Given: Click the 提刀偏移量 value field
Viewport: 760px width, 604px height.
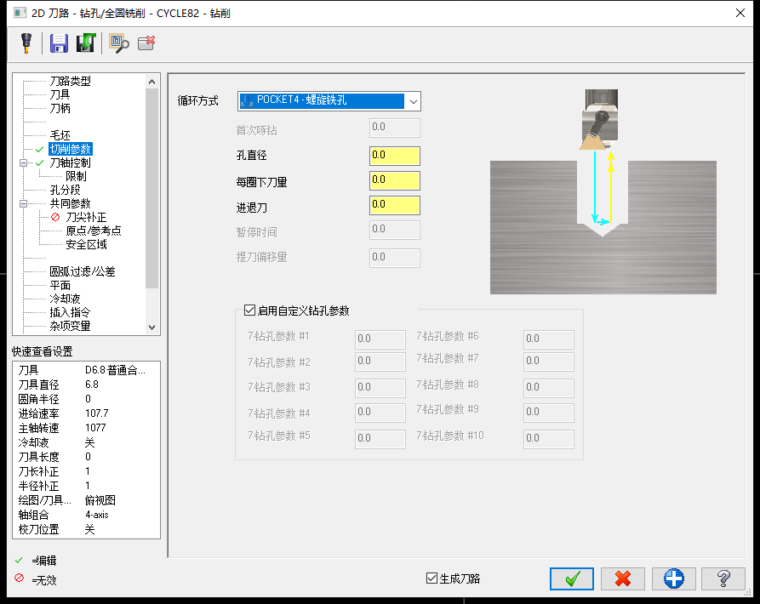Looking at the screenshot, I should pos(394,258).
